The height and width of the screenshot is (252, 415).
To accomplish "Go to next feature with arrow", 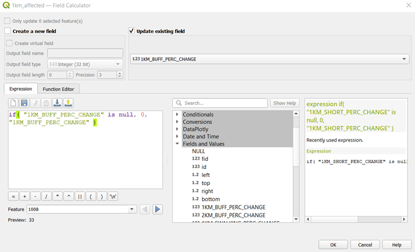I will point(158,209).
